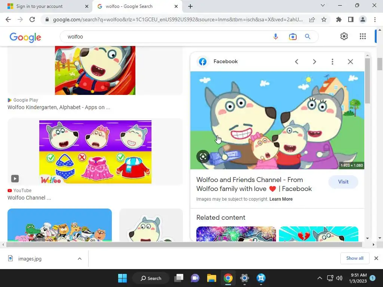Viewport: 383px width, 287px height.
Task: Open the fireworks related content thumbnail
Action: pos(236,234)
